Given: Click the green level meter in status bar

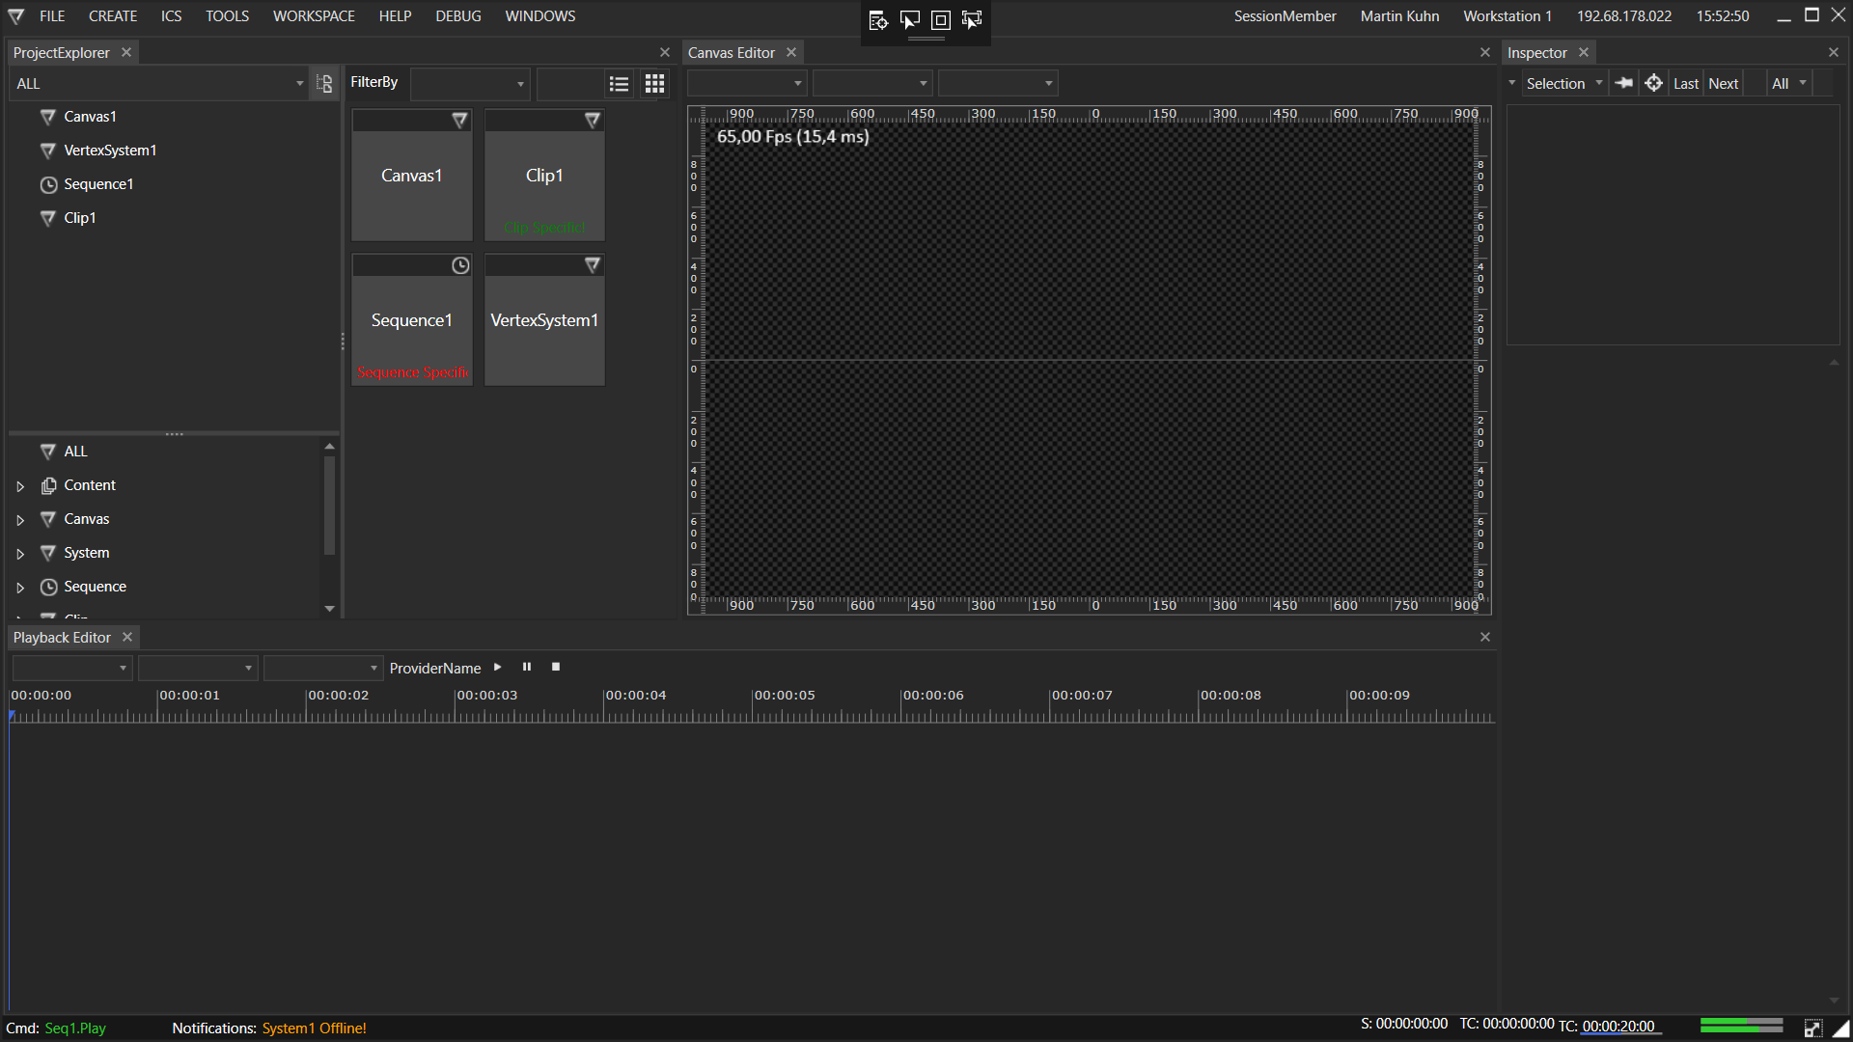Looking at the screenshot, I should pyautogui.click(x=1740, y=1025).
